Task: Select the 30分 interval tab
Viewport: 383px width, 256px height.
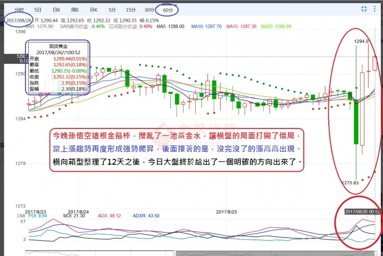Action: [149, 10]
